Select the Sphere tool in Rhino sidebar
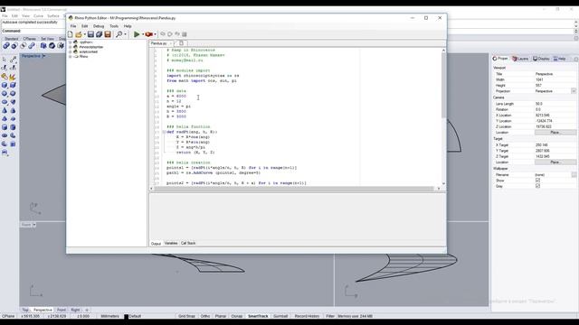Image resolution: width=579 pixels, height=325 pixels. (x=5, y=94)
